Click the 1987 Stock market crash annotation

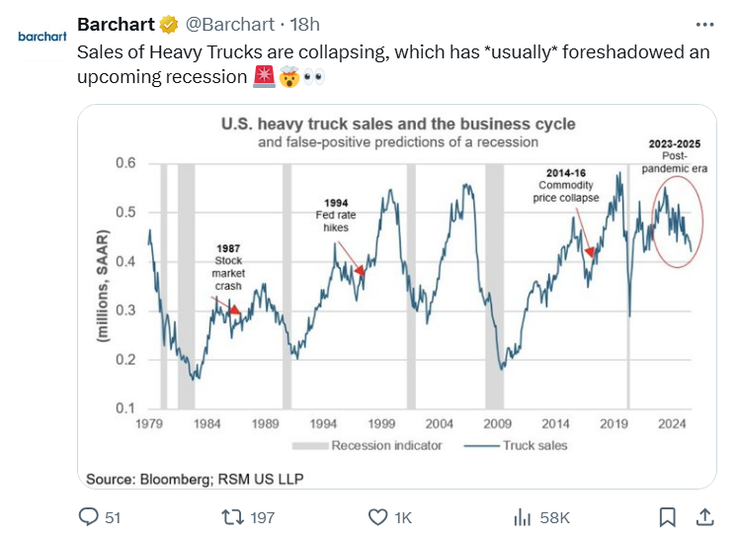point(227,266)
